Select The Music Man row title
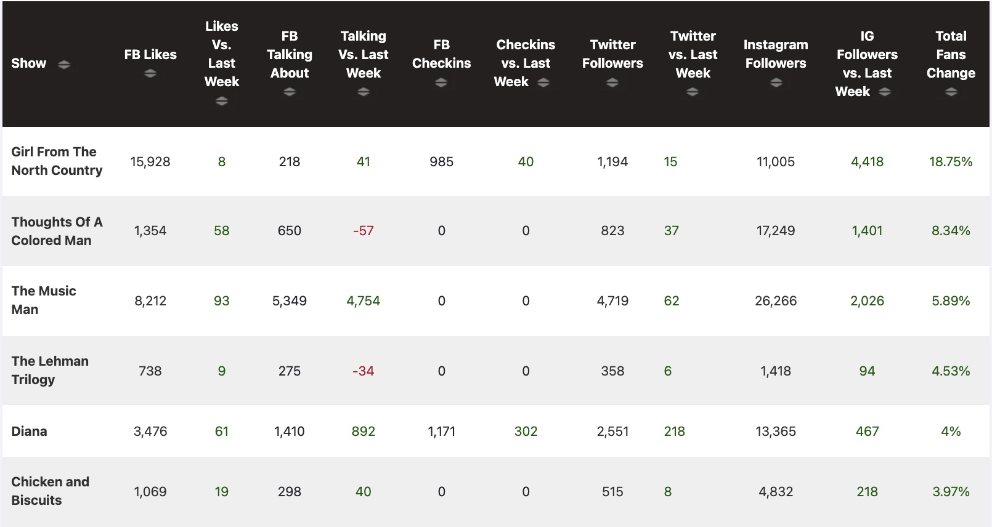 pyautogui.click(x=44, y=300)
